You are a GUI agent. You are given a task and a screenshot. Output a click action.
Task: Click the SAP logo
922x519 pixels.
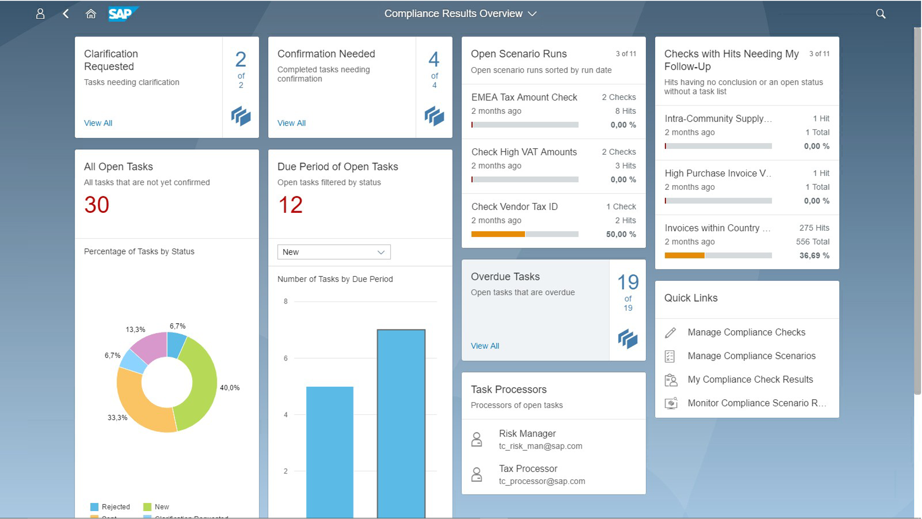123,14
